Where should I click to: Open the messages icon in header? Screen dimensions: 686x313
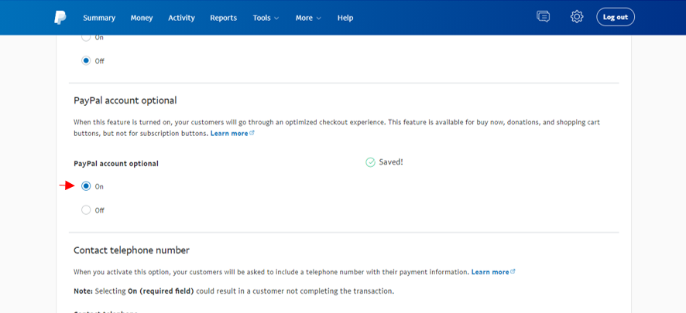coord(543,17)
